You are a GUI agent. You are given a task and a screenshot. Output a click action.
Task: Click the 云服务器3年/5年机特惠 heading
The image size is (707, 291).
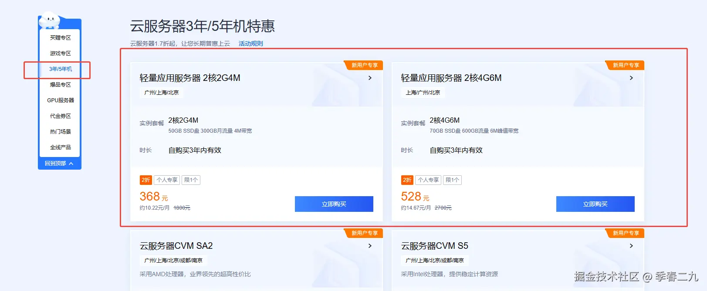[x=203, y=26]
